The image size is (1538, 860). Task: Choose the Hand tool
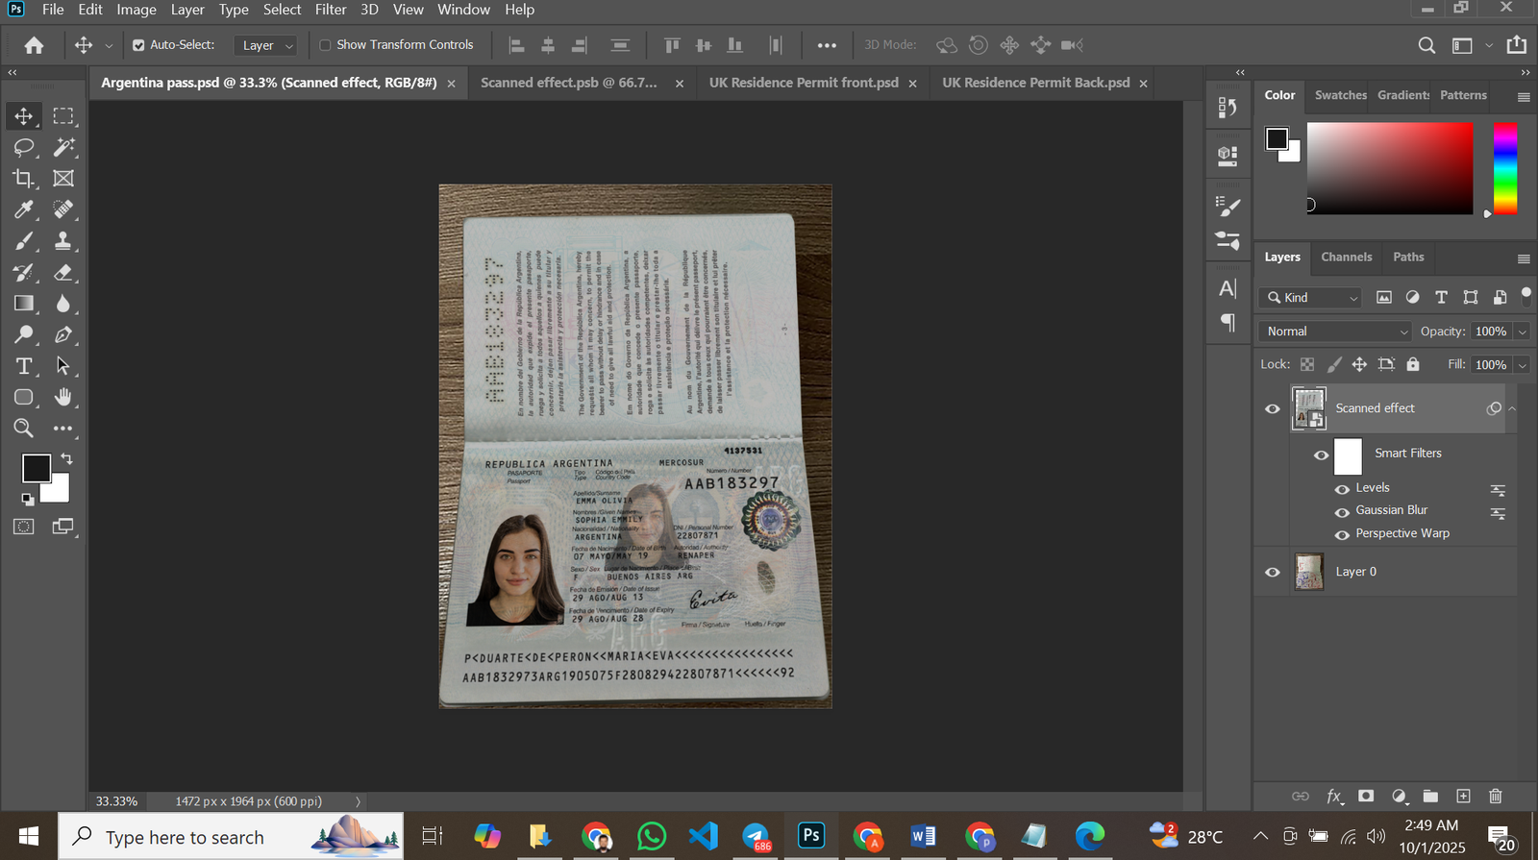[x=63, y=397]
